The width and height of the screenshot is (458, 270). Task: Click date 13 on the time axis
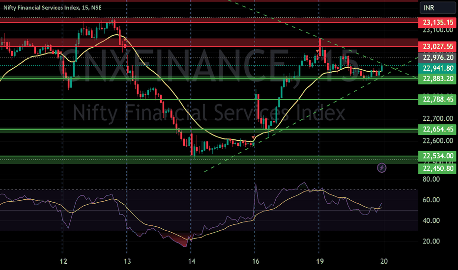[x=127, y=261]
